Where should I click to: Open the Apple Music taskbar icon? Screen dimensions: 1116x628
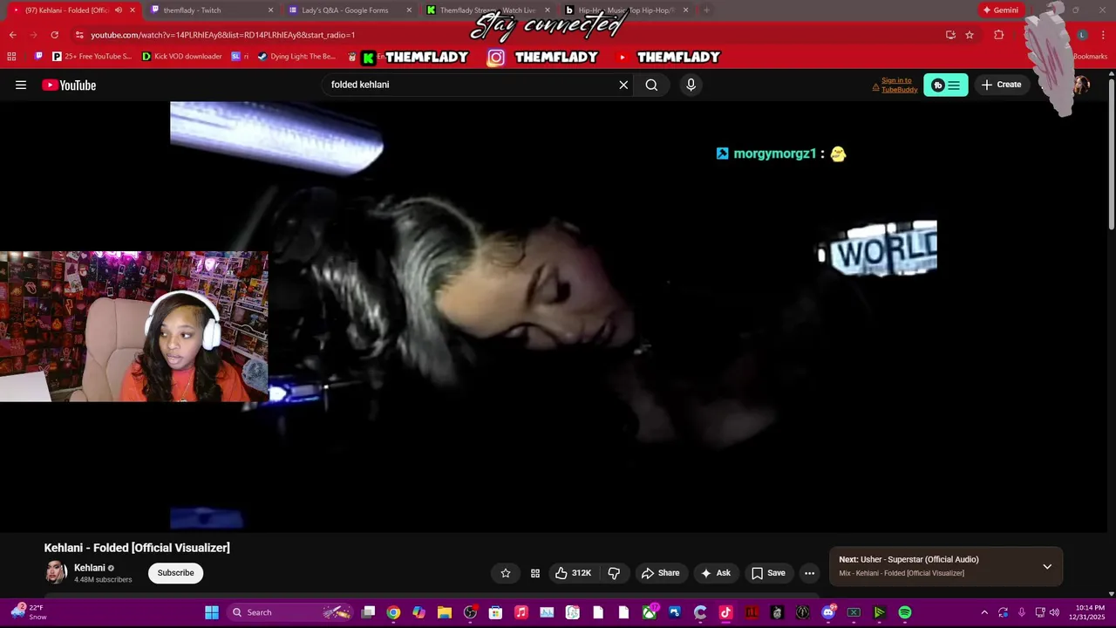point(521,612)
